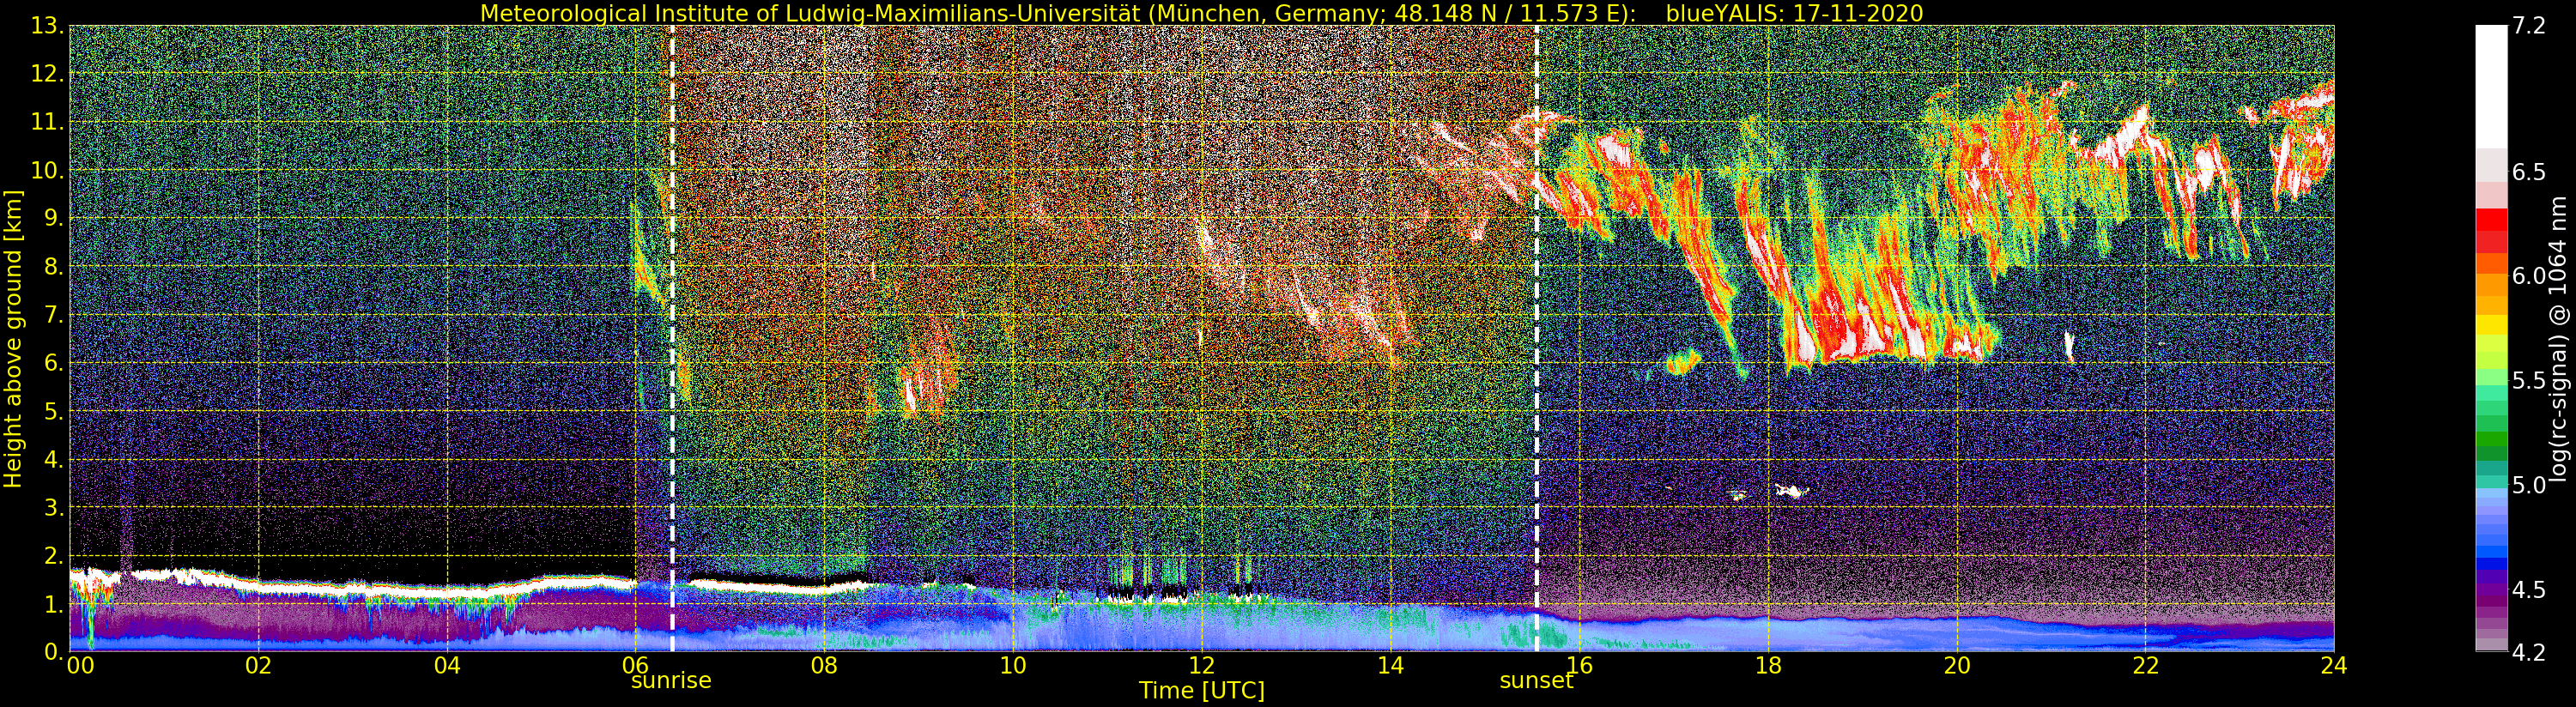Click the height axis tick label 6
Viewport: 2576px width, 707px height.
[55, 363]
